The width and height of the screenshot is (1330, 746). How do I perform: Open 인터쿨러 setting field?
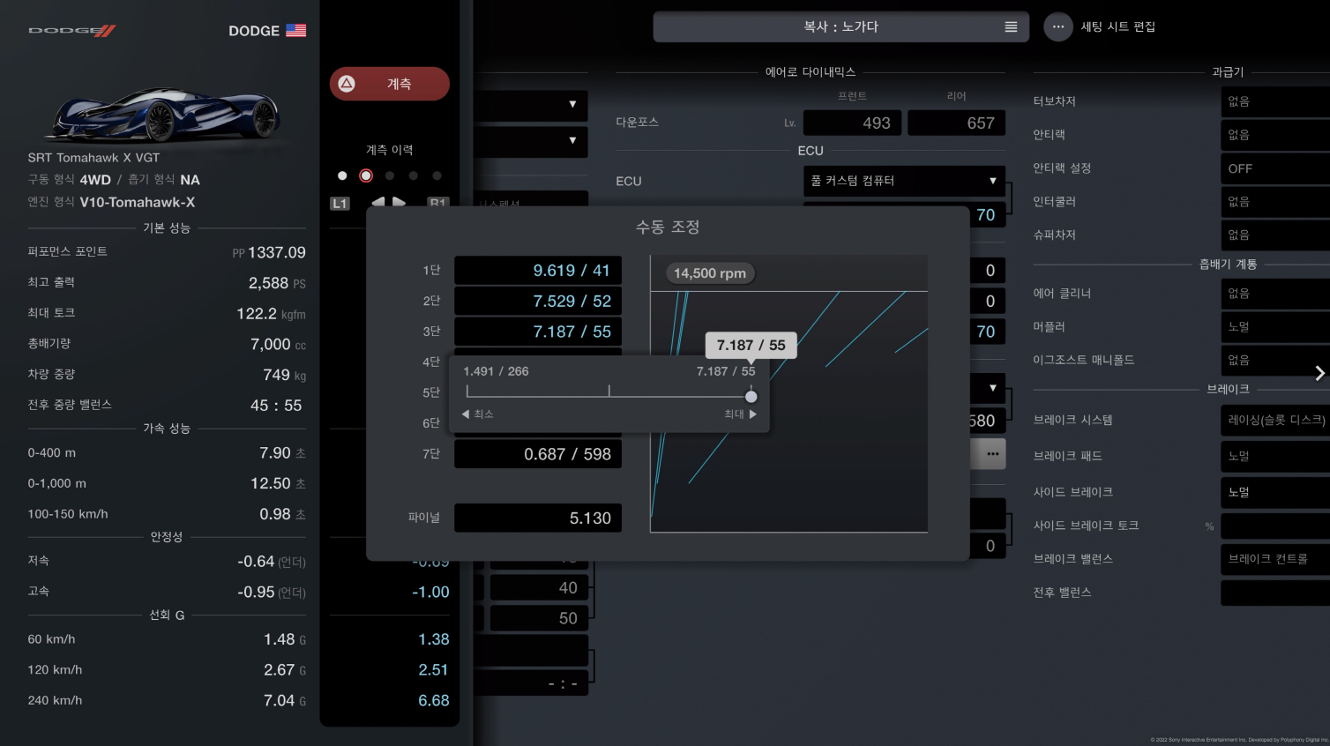pyautogui.click(x=1275, y=202)
